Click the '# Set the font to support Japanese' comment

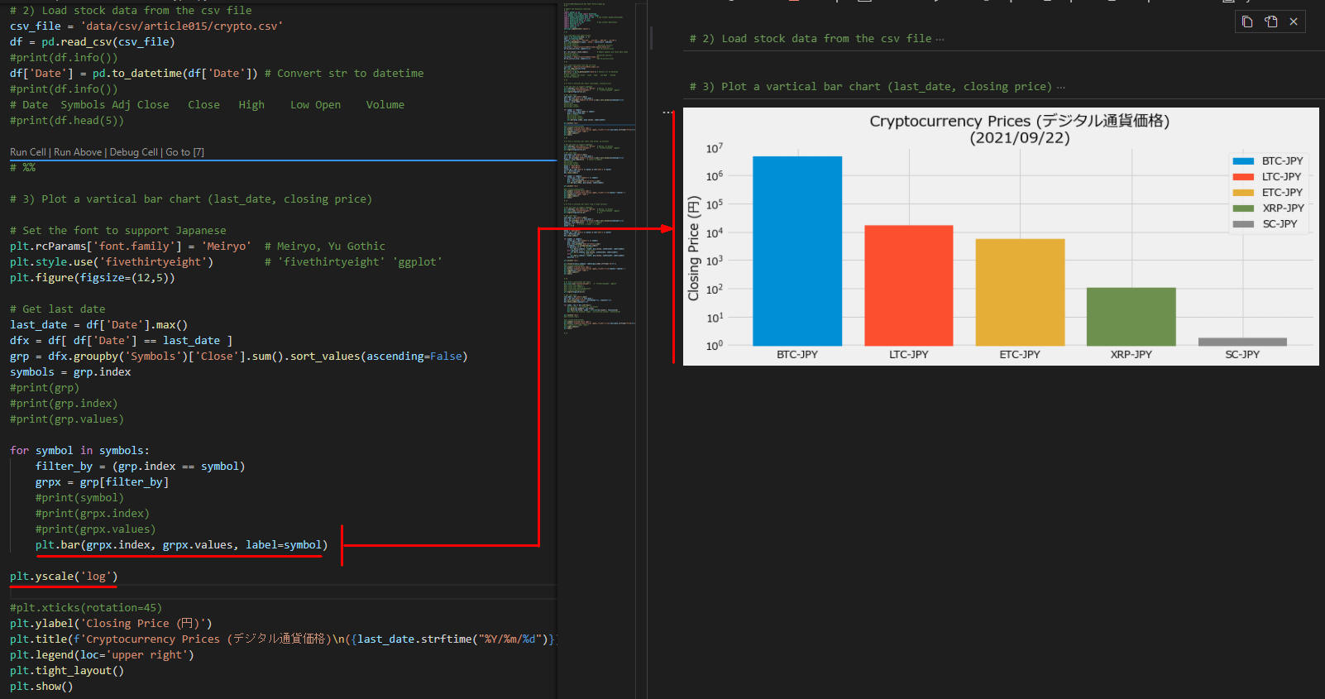(x=118, y=231)
